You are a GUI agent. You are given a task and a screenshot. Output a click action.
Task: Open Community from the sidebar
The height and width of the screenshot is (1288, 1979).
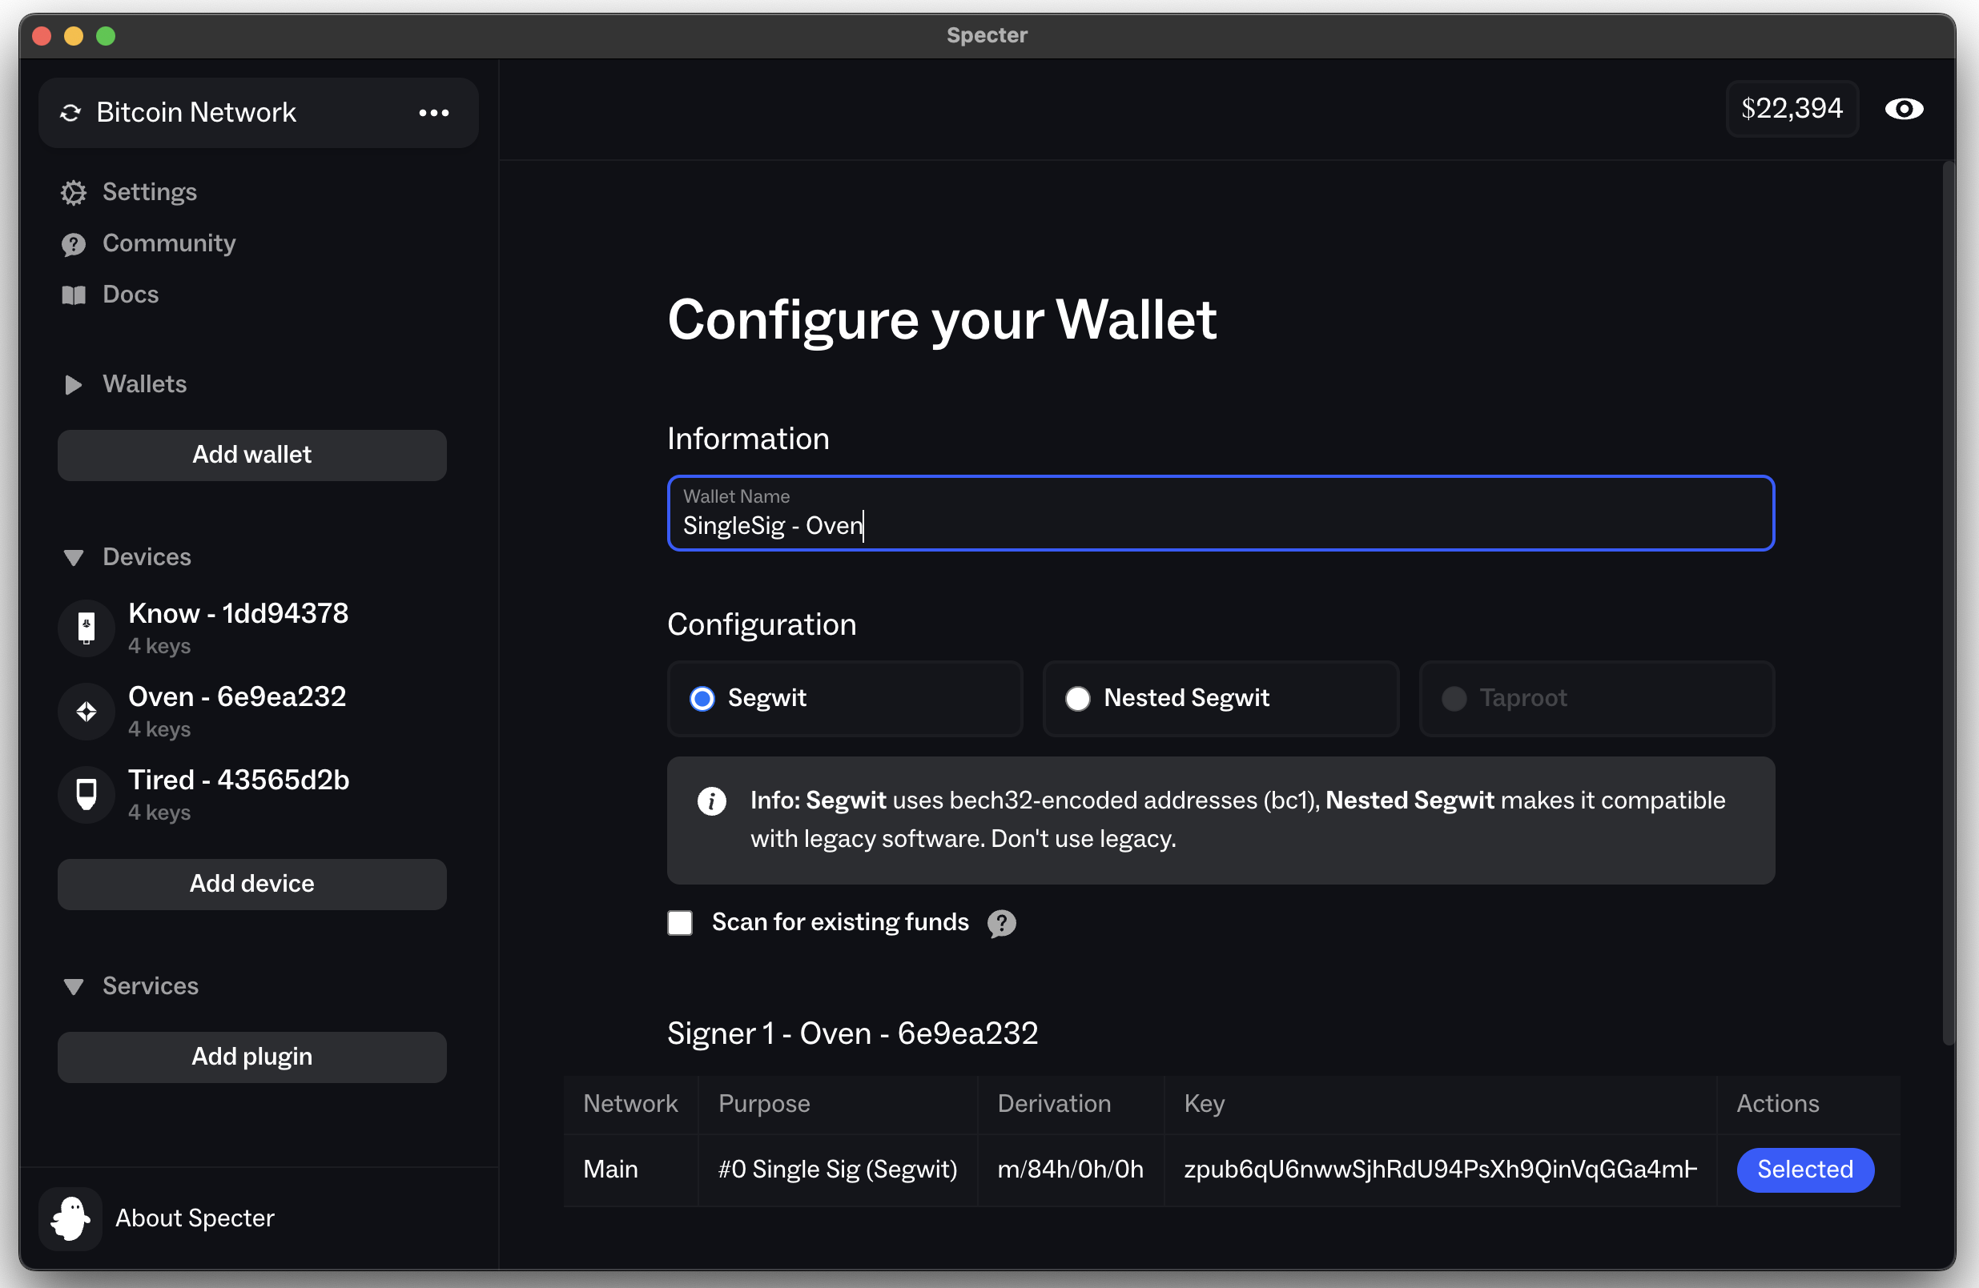coord(169,243)
